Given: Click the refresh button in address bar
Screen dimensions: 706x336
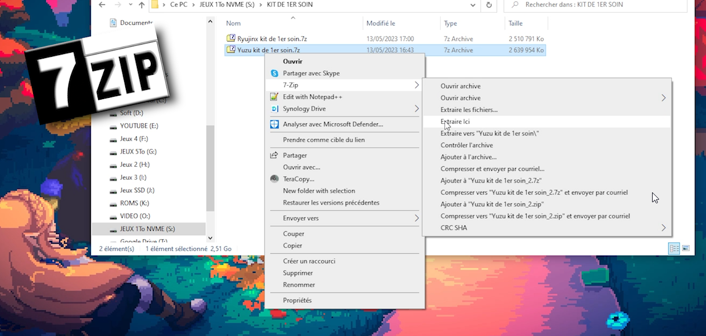Looking at the screenshot, I should (488, 5).
